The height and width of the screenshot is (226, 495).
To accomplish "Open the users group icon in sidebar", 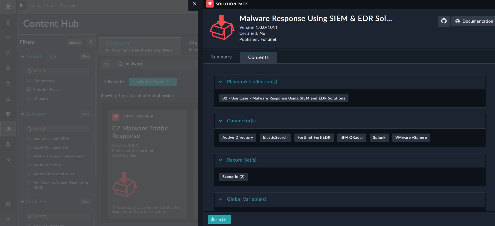I will click(8, 38).
